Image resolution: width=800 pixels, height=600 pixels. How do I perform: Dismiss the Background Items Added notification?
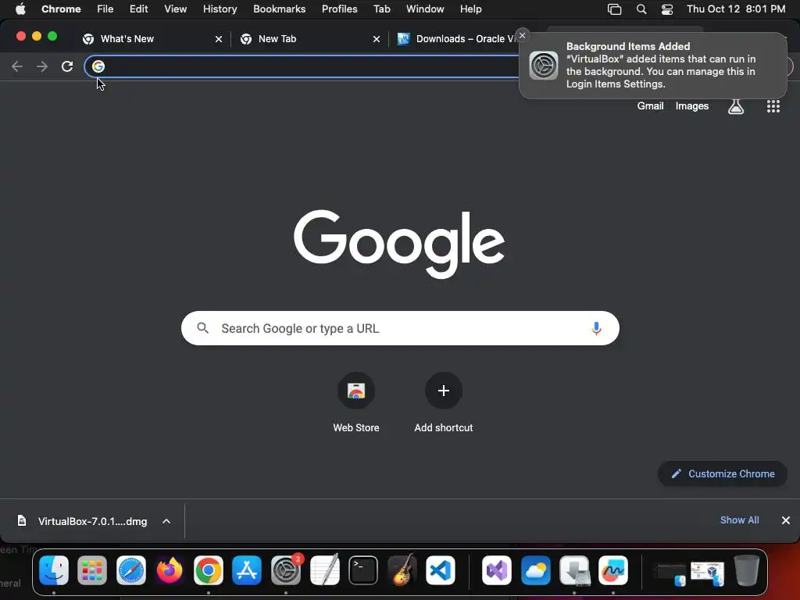click(522, 35)
